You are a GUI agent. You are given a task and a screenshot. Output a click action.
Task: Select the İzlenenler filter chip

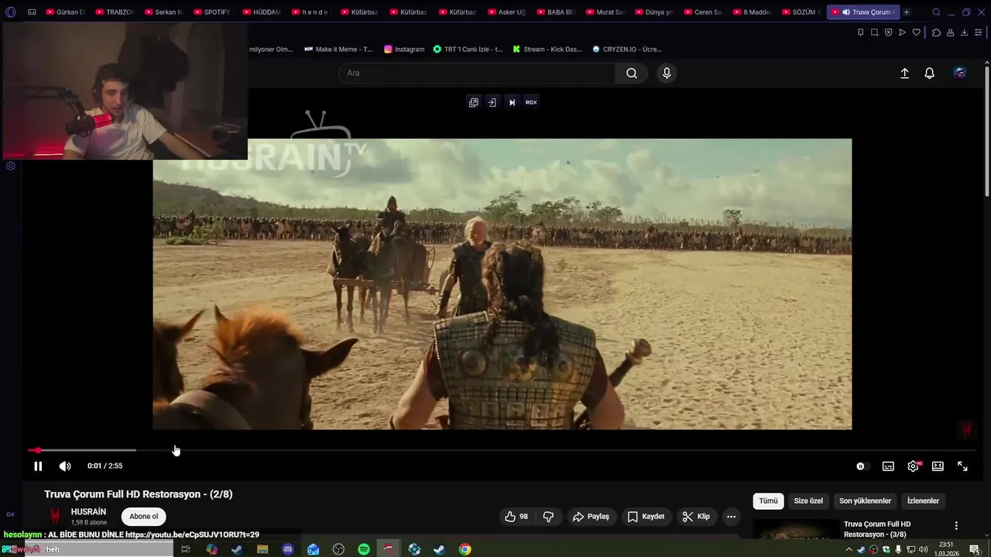[923, 501]
